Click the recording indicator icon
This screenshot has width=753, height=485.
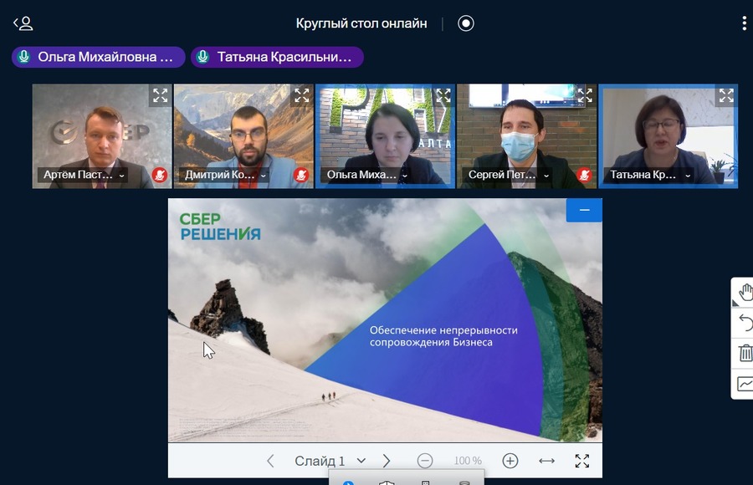(465, 23)
